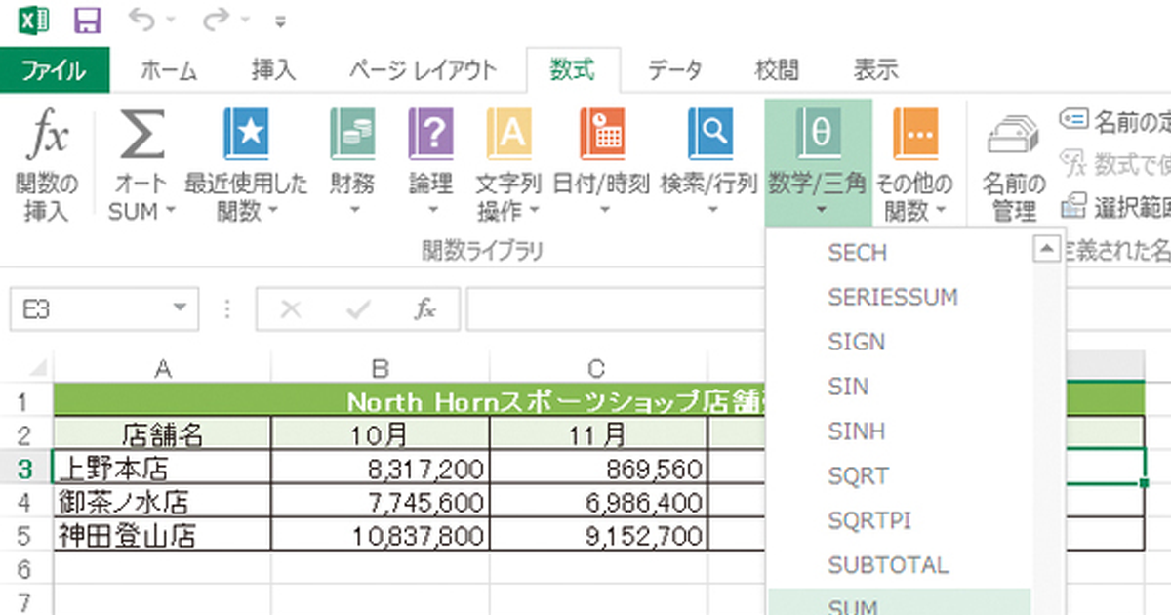Click the formula bar confirm checkmark
The width and height of the screenshot is (1171, 615).
click(x=358, y=309)
